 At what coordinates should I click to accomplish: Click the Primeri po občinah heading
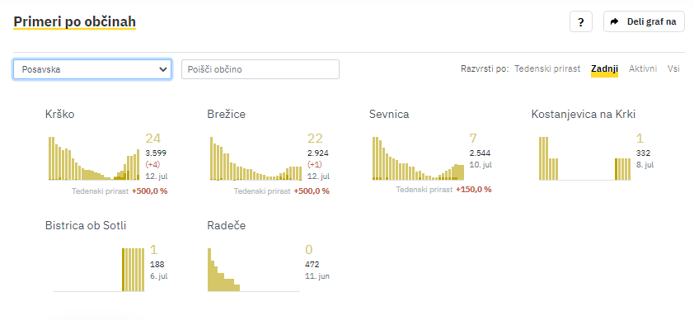(74, 21)
